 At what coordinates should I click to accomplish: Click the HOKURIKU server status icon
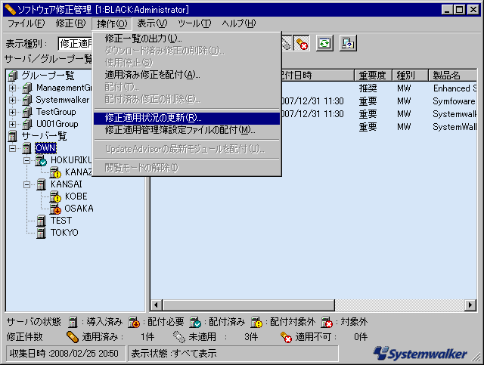(41, 160)
